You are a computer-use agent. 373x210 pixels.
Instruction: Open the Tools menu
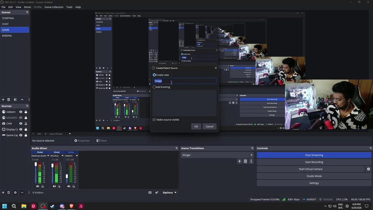click(x=69, y=7)
